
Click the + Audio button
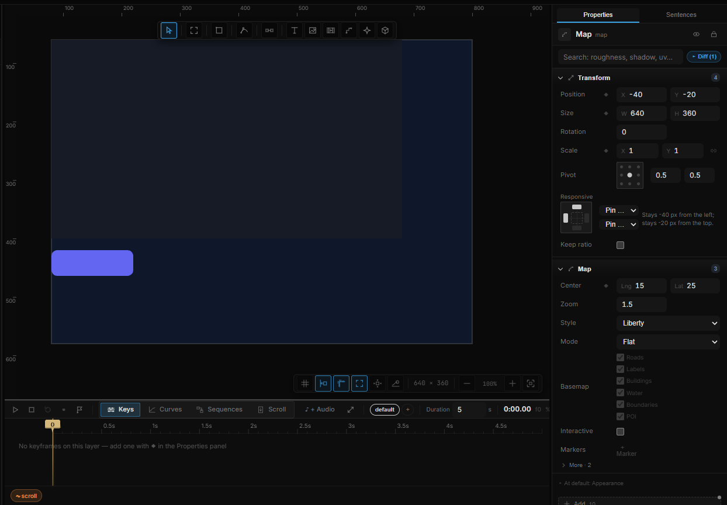[320, 410]
